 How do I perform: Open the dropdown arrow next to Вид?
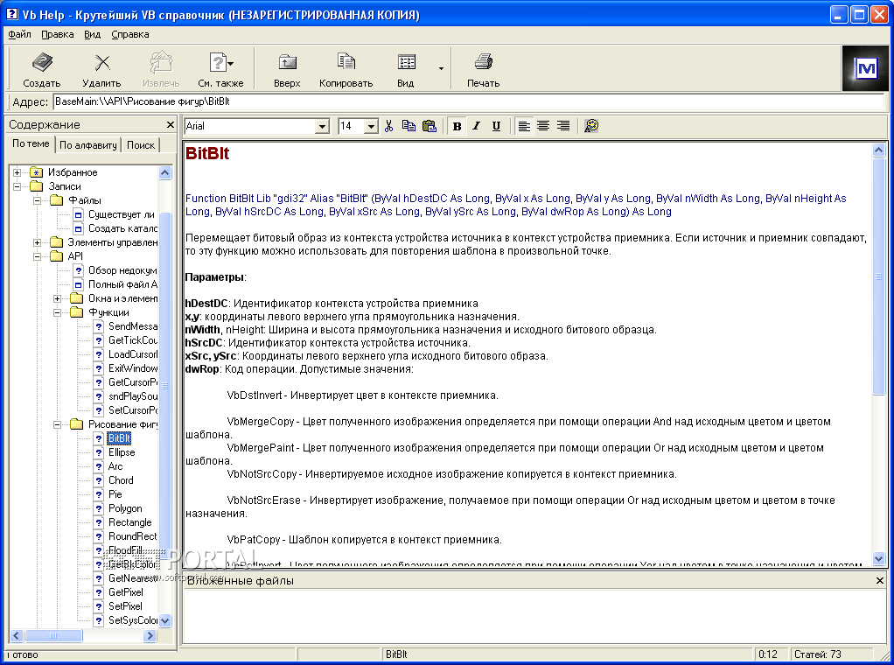pos(441,68)
